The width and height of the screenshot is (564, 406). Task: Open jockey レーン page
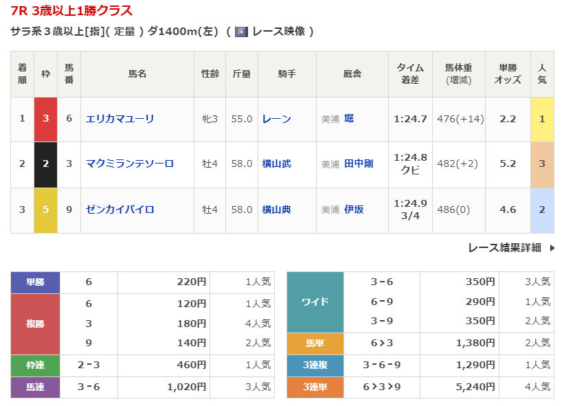276,119
